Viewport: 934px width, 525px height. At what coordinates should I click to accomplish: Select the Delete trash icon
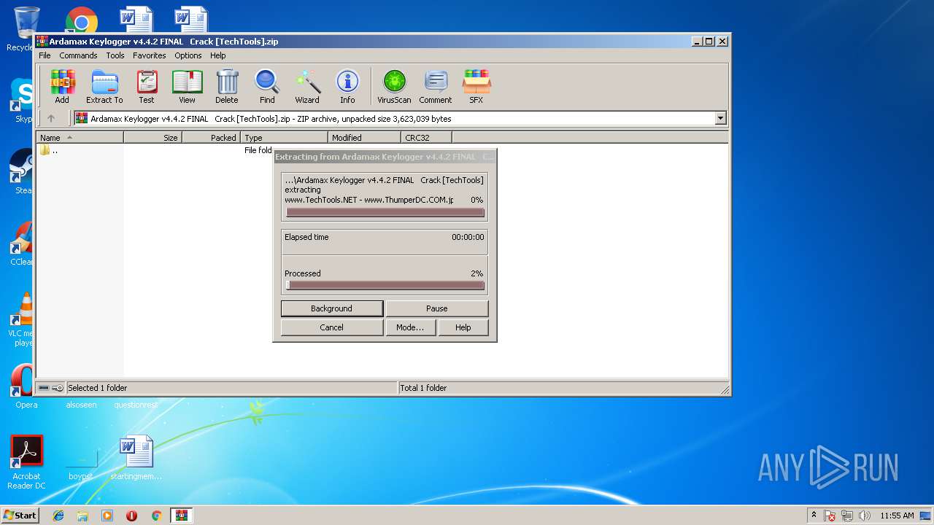coord(227,87)
